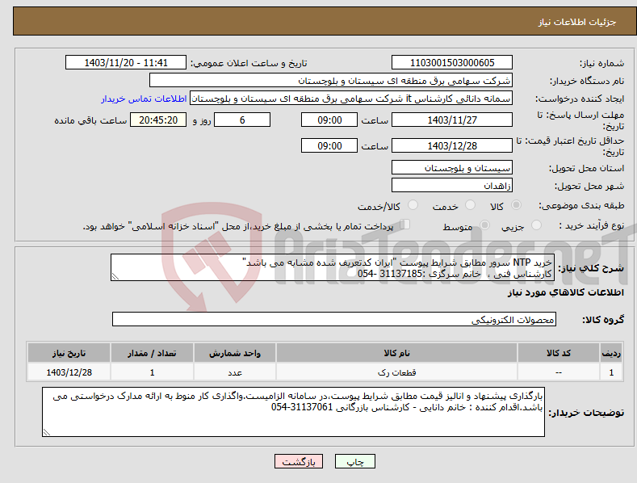The image size is (637, 483).
Task: Click the quantity cell showing 1
Action: (x=152, y=372)
